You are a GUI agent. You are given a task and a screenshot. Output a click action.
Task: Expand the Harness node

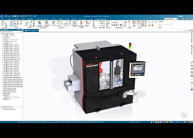coord(3,99)
